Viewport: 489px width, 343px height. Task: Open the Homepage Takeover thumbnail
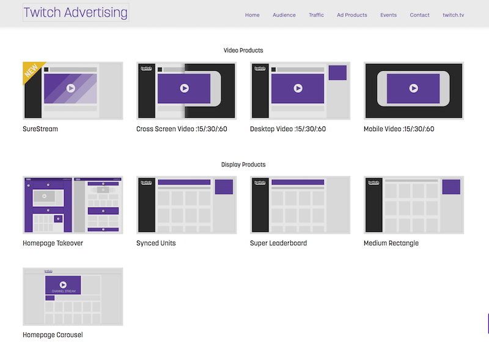coord(73,204)
